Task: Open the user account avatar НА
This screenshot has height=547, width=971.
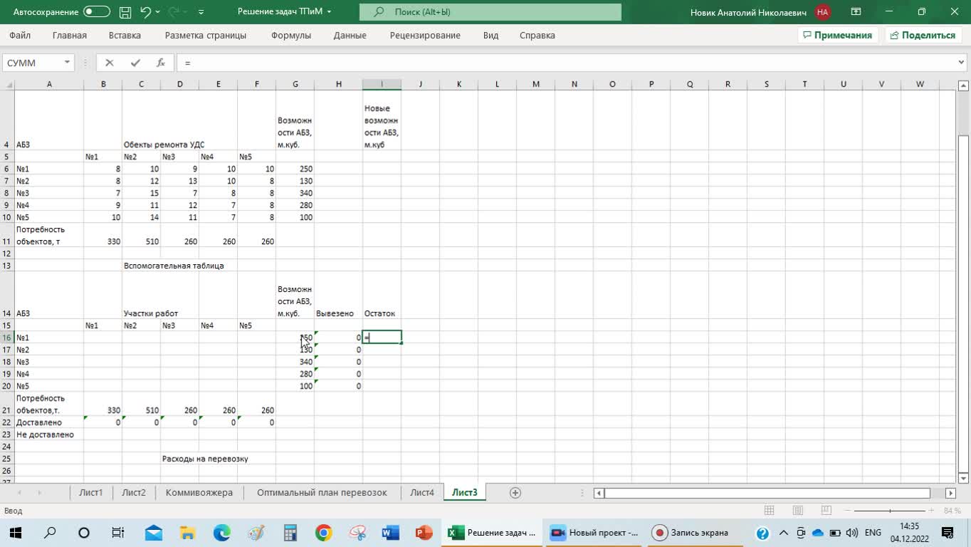Action: 823,12
